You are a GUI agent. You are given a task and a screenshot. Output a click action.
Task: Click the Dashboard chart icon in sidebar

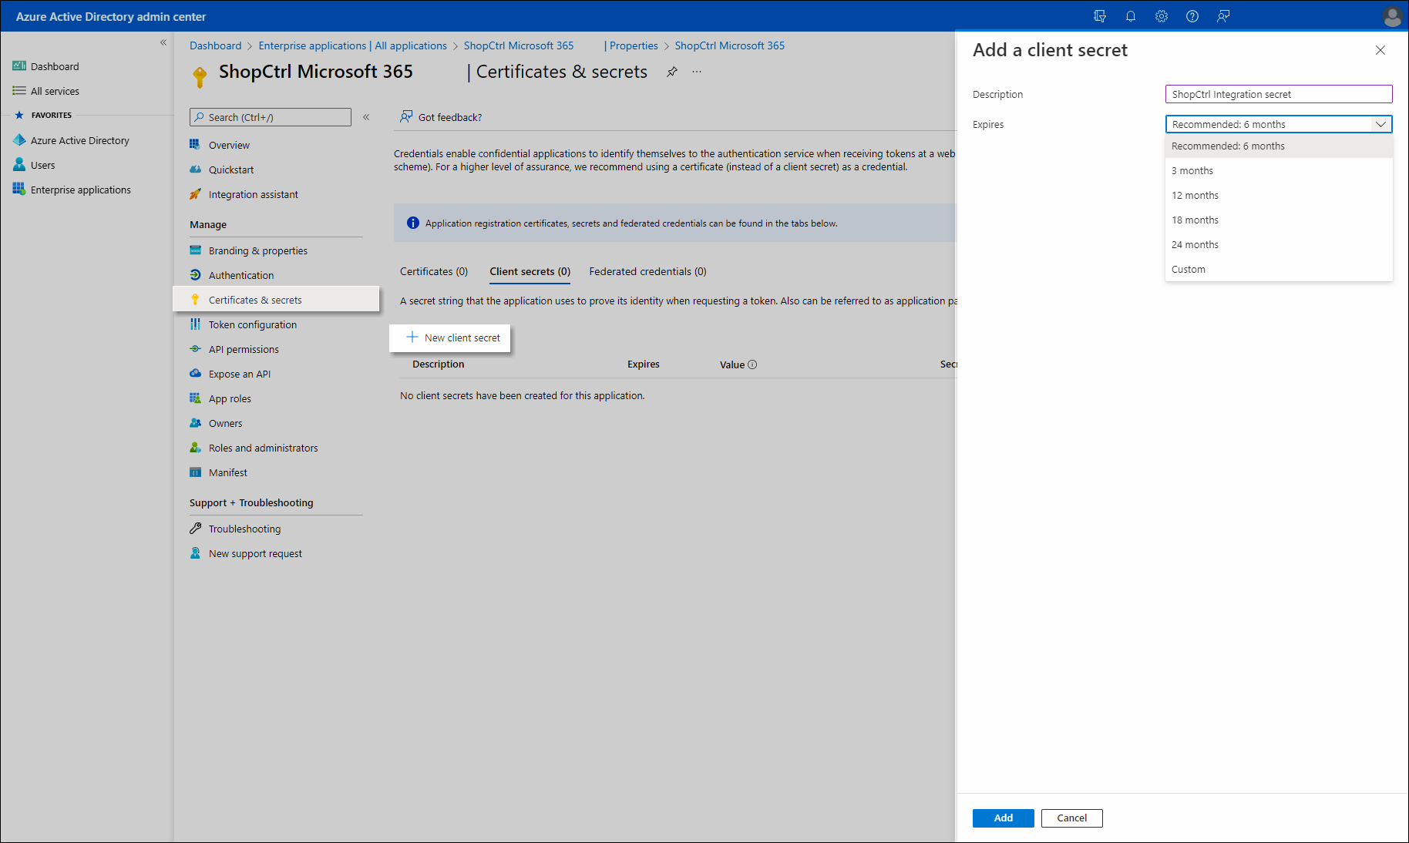pos(19,66)
